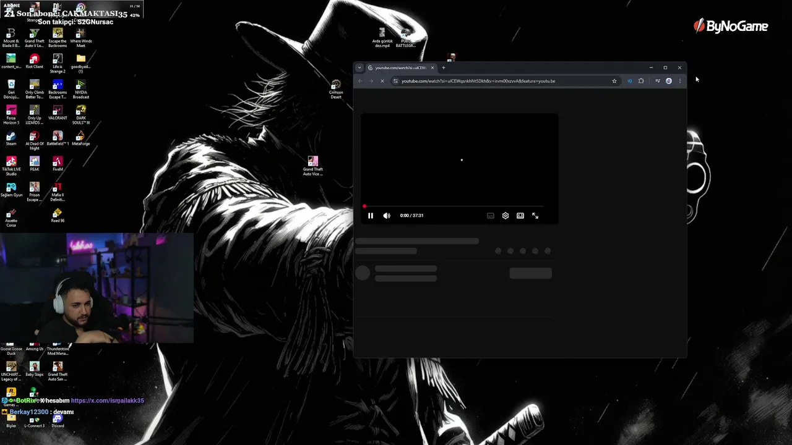Screen dimensions: 792x445
Task: Open At Dead Of Night shortcut
Action: click(35, 140)
